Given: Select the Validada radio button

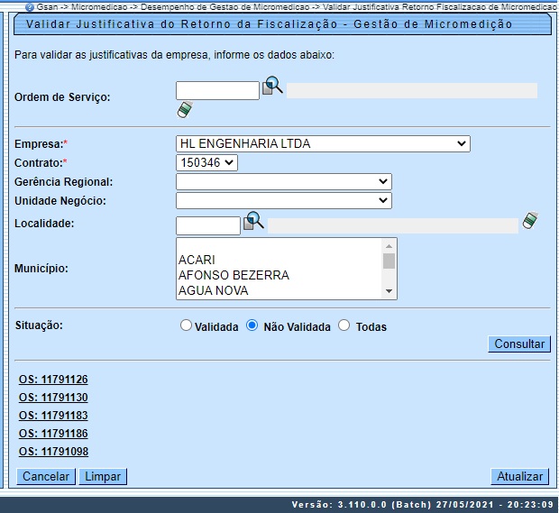Looking at the screenshot, I should pyautogui.click(x=187, y=325).
